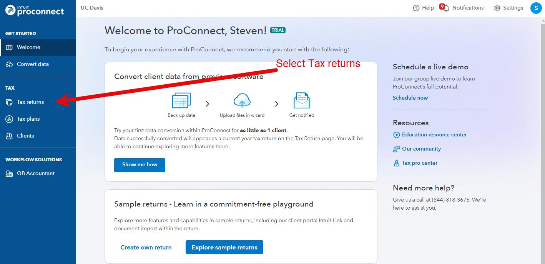Select the Tax plans sidebar icon
The image size is (545, 264).
tap(9, 119)
